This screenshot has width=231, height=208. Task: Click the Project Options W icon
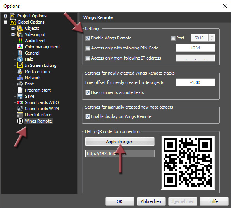[x=13, y=16]
